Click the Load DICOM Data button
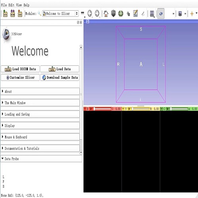 click(x=20, y=69)
